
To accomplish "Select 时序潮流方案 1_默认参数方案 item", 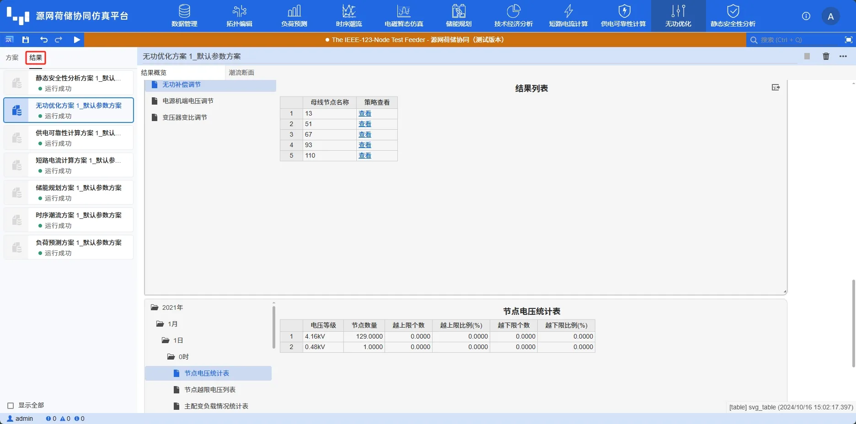I will (x=69, y=220).
